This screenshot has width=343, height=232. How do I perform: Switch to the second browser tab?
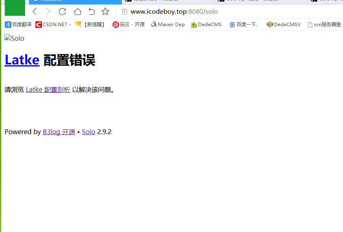point(168,2)
